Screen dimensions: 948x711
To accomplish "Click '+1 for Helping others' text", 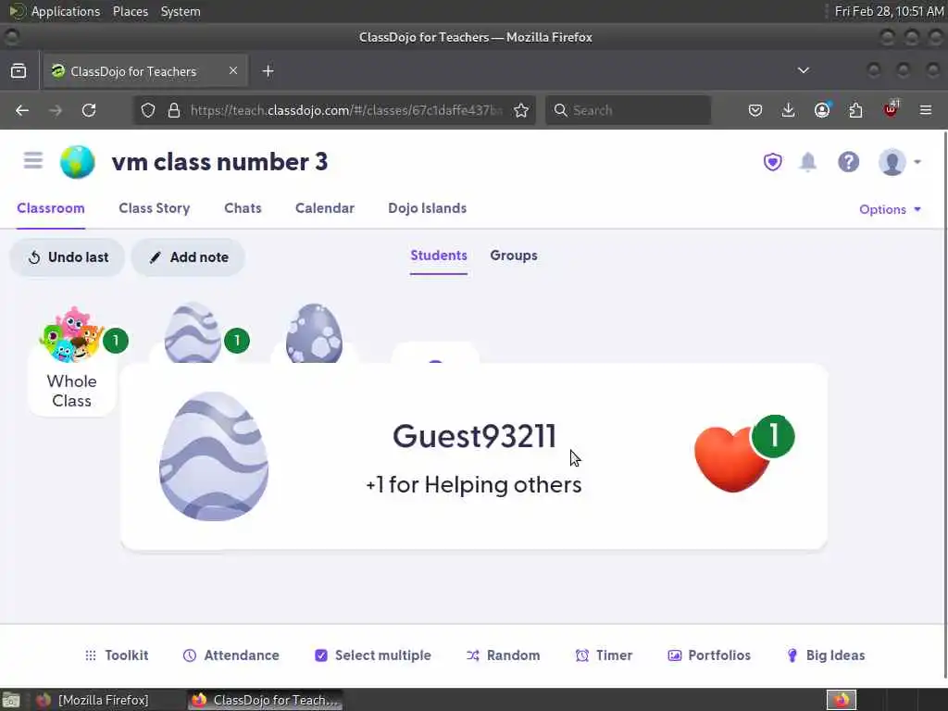I will 473,484.
